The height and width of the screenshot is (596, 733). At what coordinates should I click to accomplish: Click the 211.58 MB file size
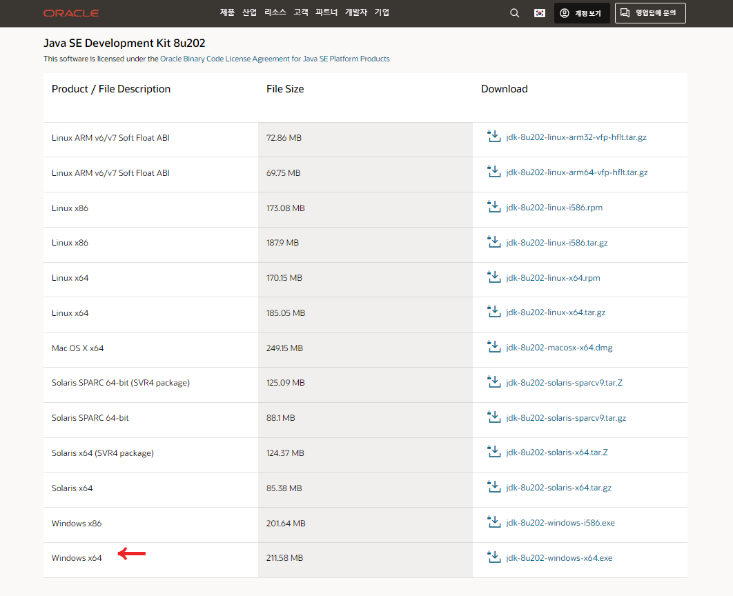point(284,557)
